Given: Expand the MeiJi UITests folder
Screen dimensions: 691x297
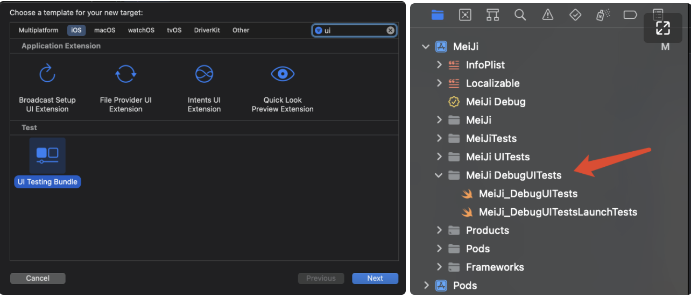Looking at the screenshot, I should (439, 157).
